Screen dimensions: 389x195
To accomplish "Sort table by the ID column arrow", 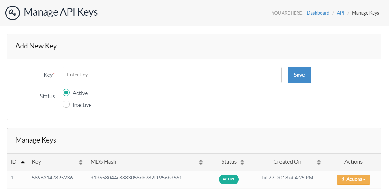I will (23, 162).
